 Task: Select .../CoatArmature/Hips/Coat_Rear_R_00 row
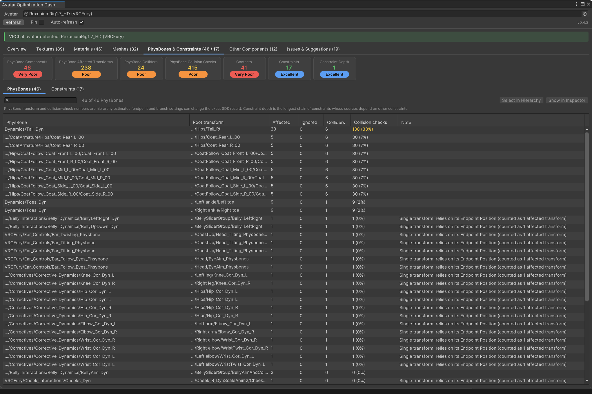point(294,145)
